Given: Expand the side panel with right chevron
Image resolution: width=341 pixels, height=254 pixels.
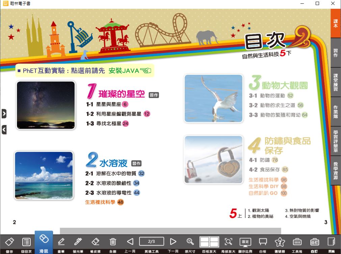Looking at the screenshot, I should pos(4,114).
